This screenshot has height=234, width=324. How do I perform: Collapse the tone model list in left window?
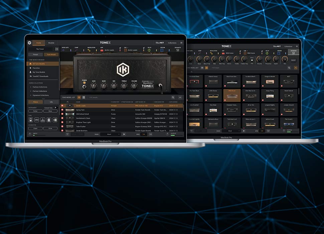(x=180, y=97)
